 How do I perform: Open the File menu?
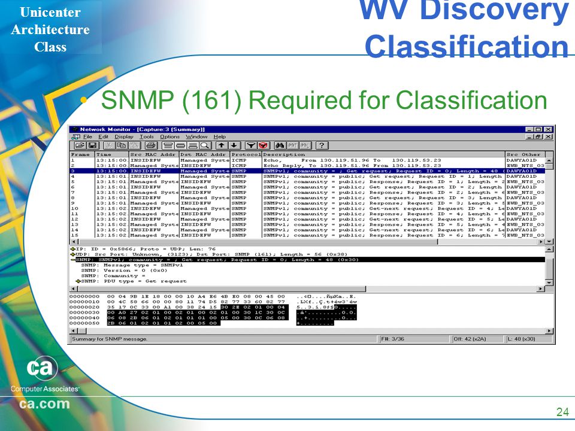pos(87,136)
